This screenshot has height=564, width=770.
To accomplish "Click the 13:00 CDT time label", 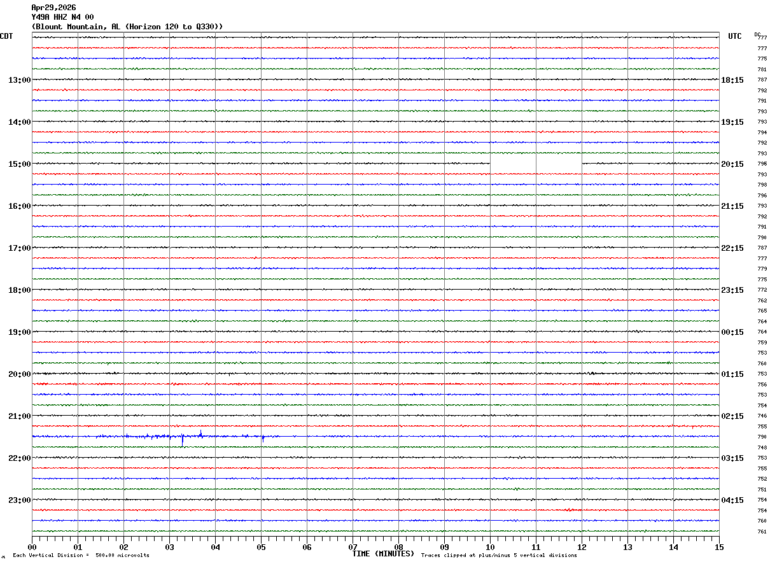I will coord(19,80).
